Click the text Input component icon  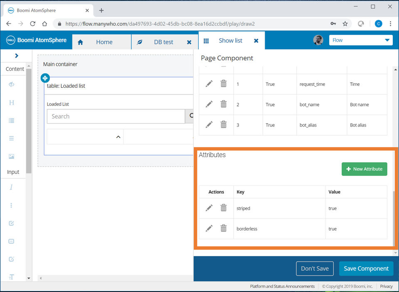pos(11,187)
